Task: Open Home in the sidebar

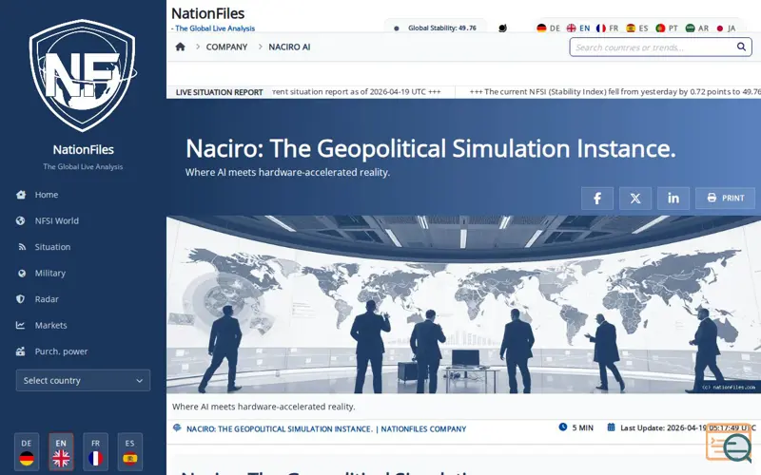Action: tap(46, 195)
